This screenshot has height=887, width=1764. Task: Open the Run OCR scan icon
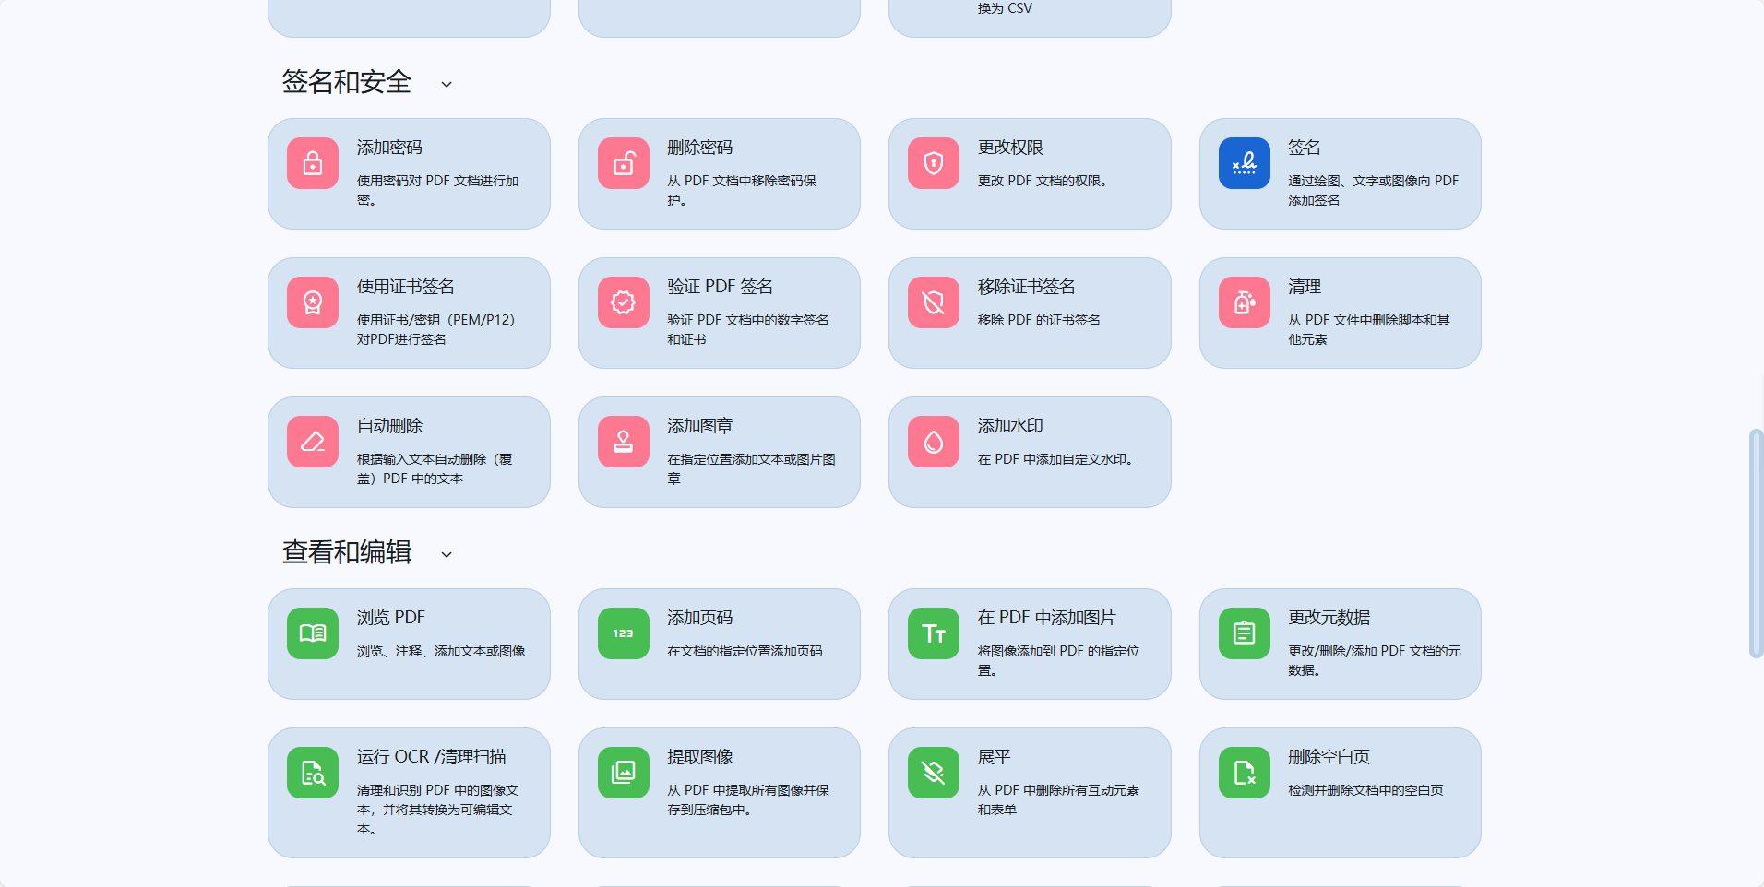point(313,773)
